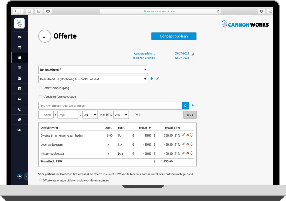This screenshot has width=286, height=201.
Task: Delete the Leveren dakraam line with red cross
Action: 187,144
